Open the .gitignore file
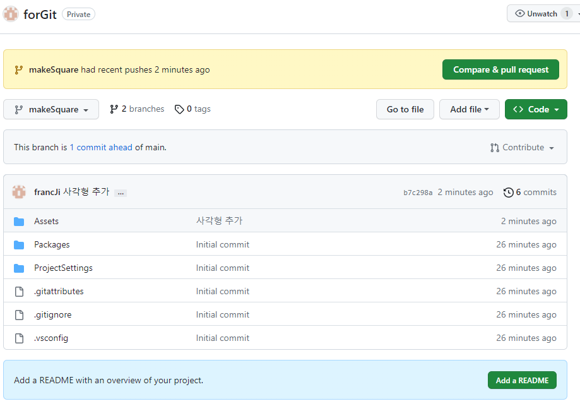Viewport: 580px width, 411px height. click(x=53, y=314)
